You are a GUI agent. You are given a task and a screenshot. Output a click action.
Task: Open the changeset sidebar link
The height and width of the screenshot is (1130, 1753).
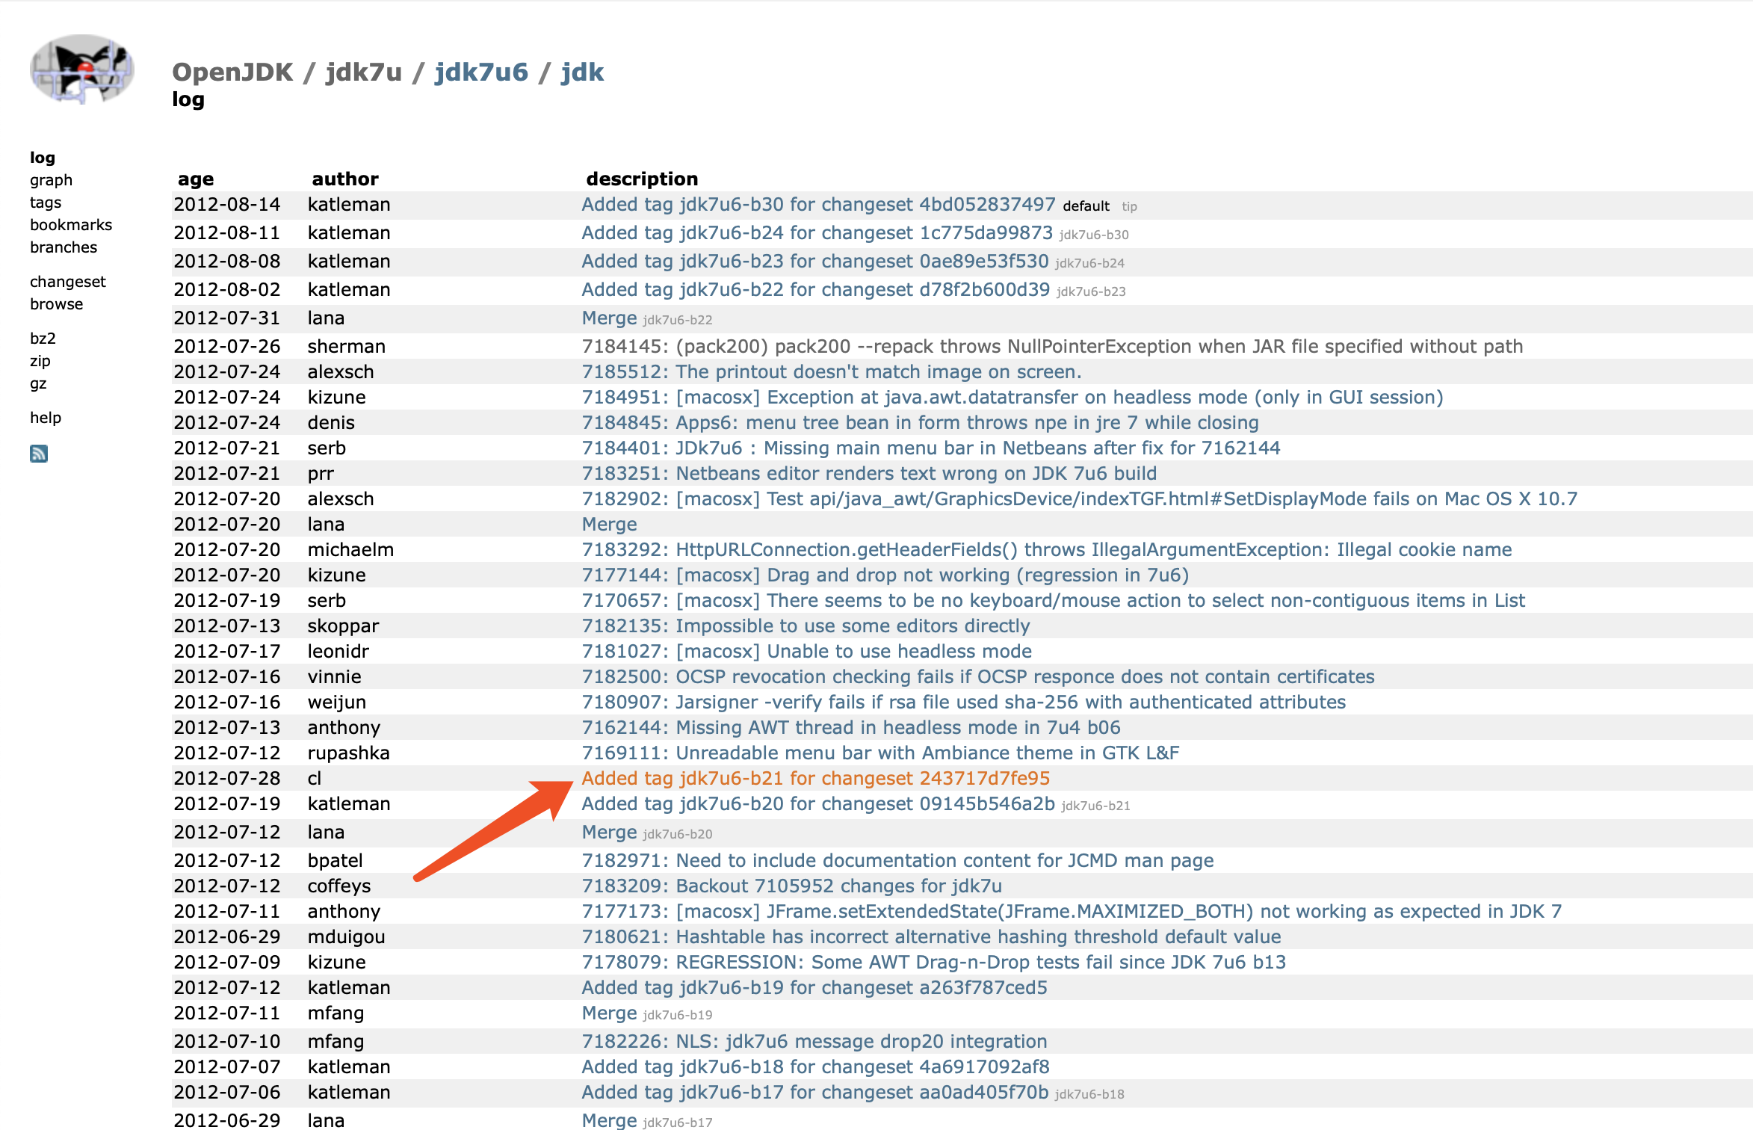(68, 282)
